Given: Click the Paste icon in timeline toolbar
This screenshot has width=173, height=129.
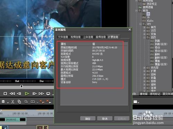Looking at the screenshot, I should coord(26,102).
